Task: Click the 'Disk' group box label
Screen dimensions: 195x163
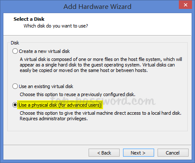Action: [x=15, y=43]
